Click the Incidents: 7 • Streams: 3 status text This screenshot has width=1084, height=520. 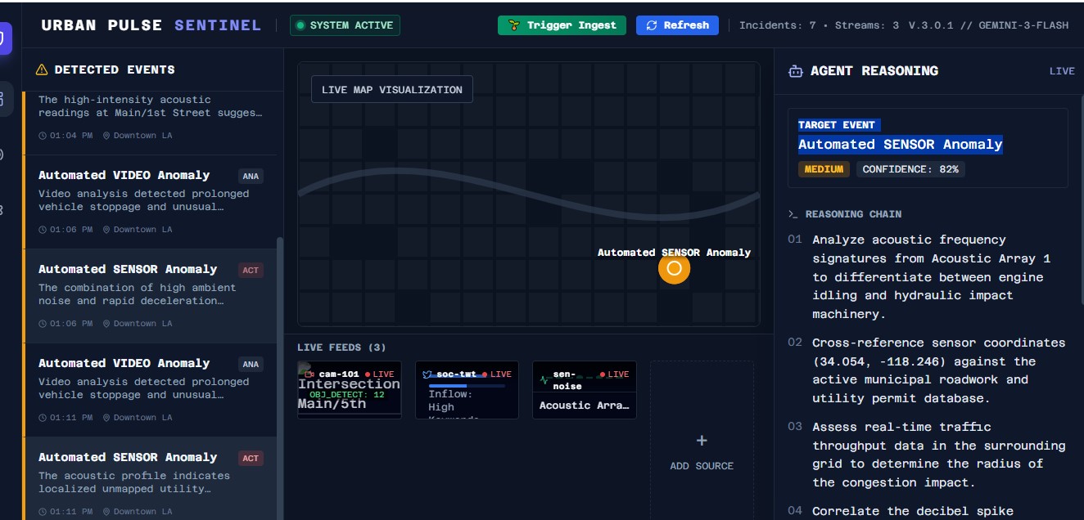[819, 25]
